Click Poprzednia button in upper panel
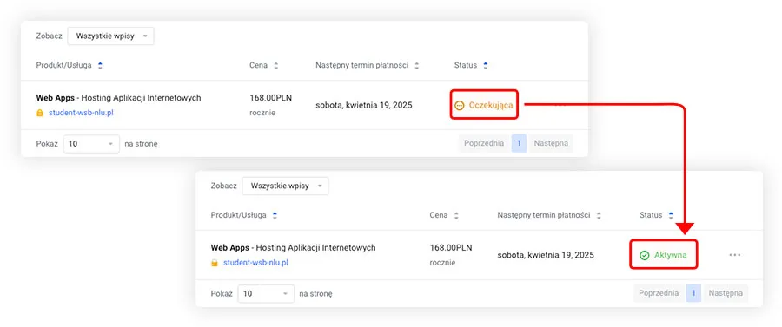782x327 pixels. pos(484,143)
